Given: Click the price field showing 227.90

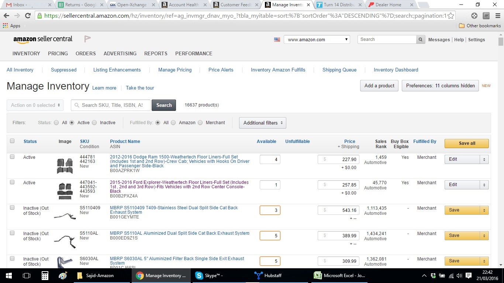Looking at the screenshot, I should 338,159.
